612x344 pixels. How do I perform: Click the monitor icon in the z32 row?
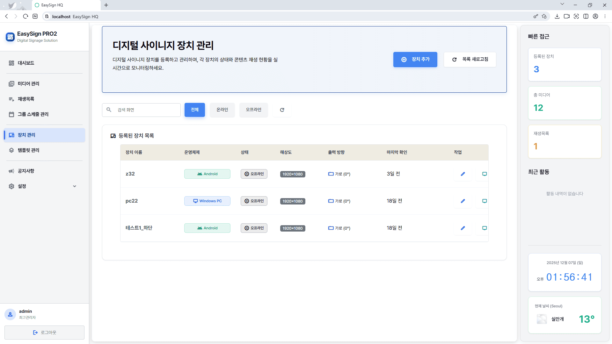[484, 174]
